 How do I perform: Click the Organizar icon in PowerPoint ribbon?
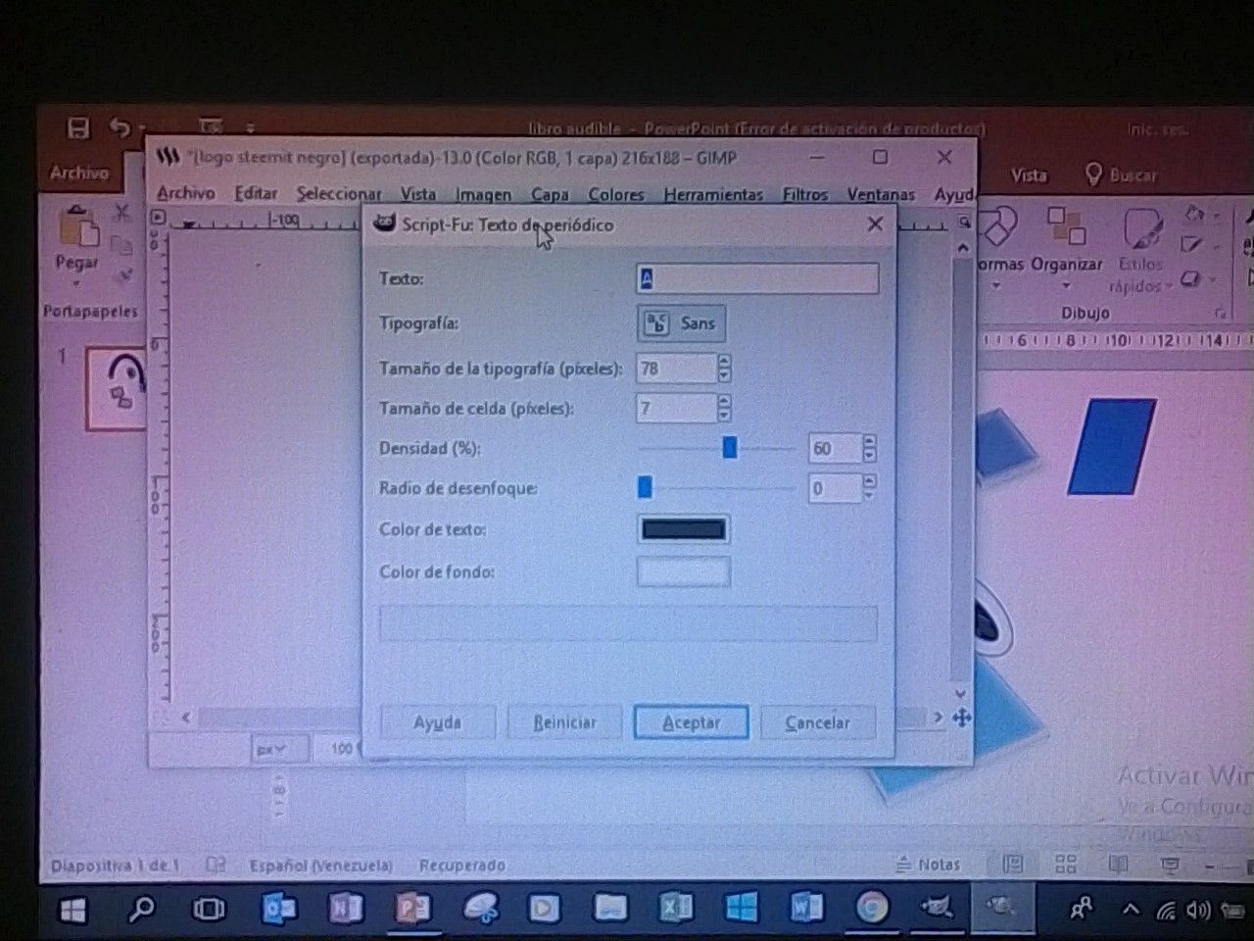1066,225
